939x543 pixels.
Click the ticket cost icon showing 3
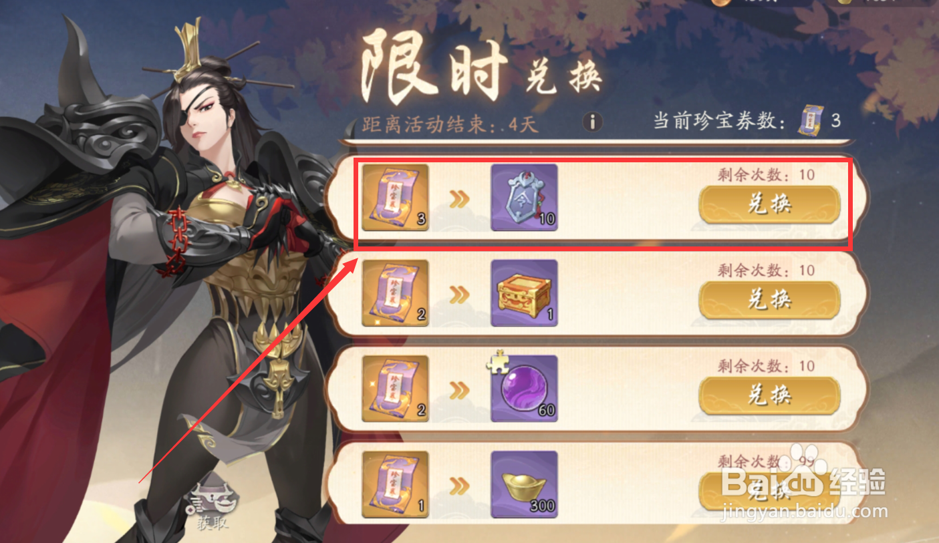click(x=396, y=198)
